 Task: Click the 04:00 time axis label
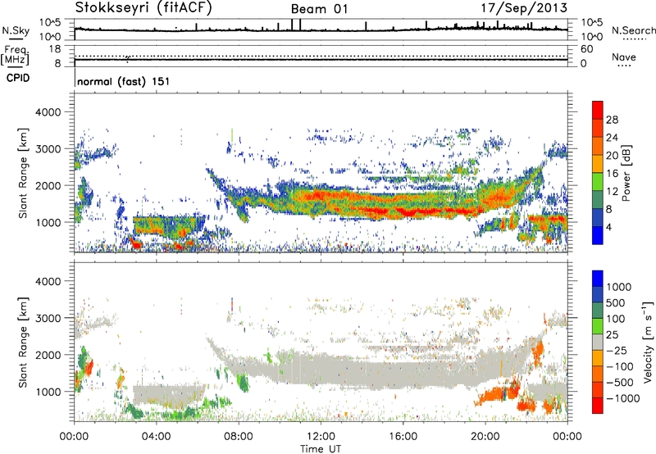tap(157, 437)
